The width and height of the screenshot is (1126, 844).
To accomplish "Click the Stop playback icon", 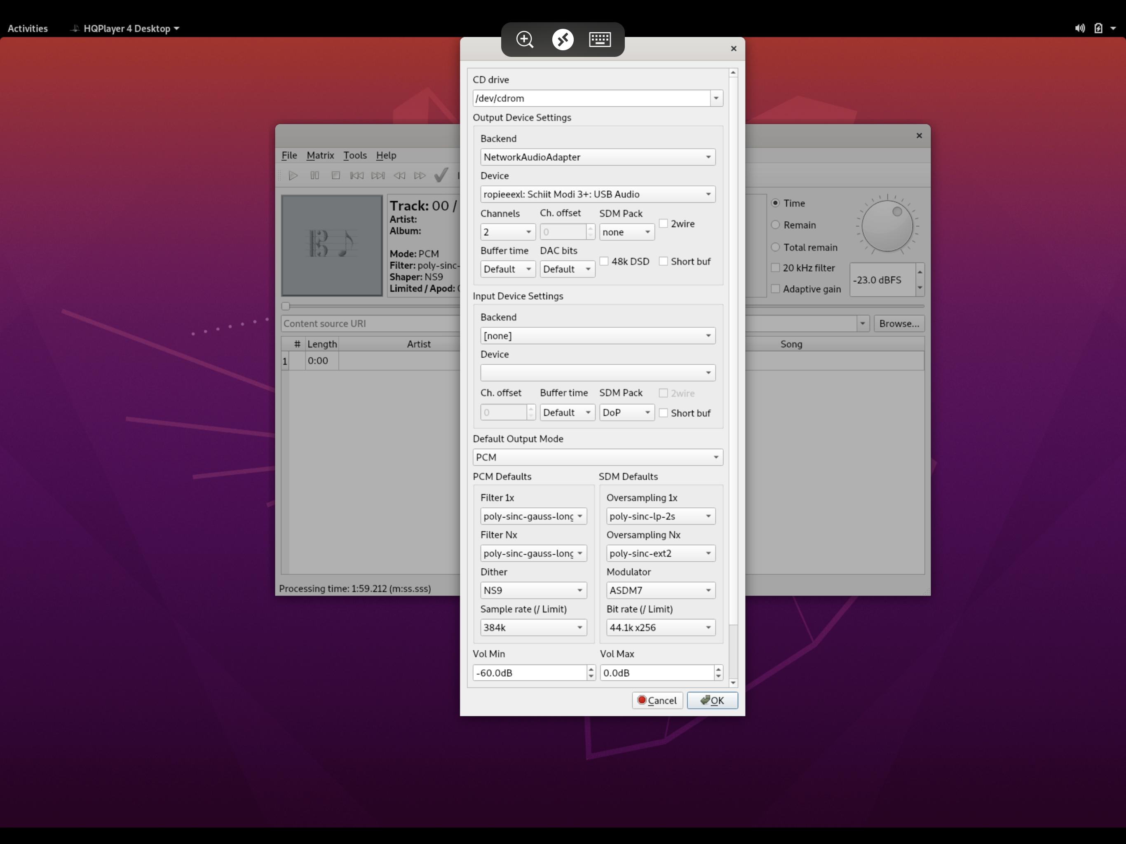I will (x=335, y=176).
